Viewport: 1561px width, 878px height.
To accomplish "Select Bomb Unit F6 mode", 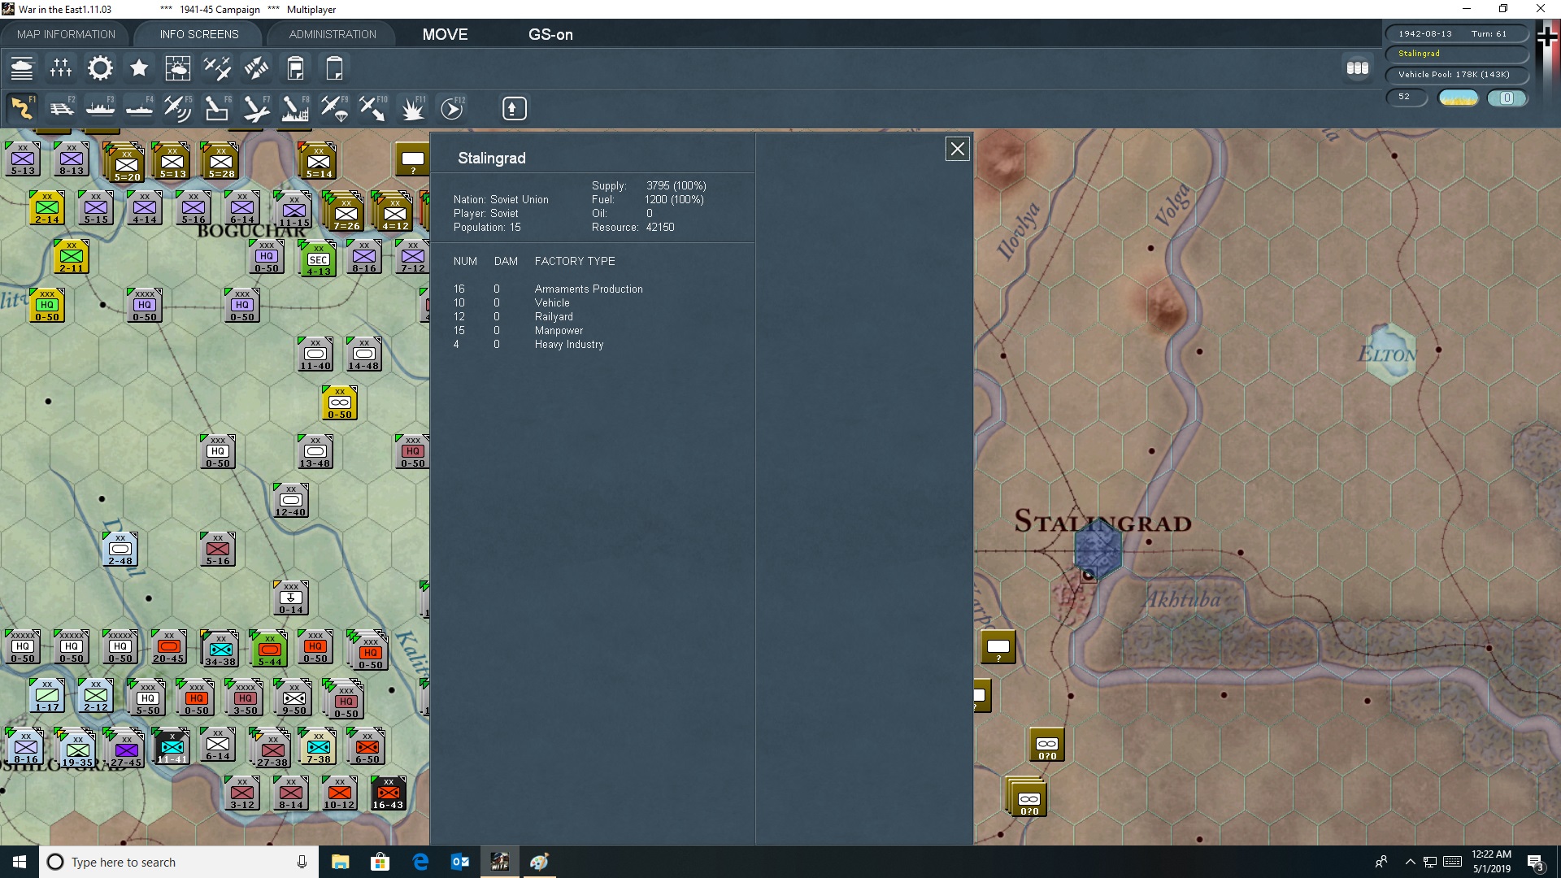I will (217, 108).
